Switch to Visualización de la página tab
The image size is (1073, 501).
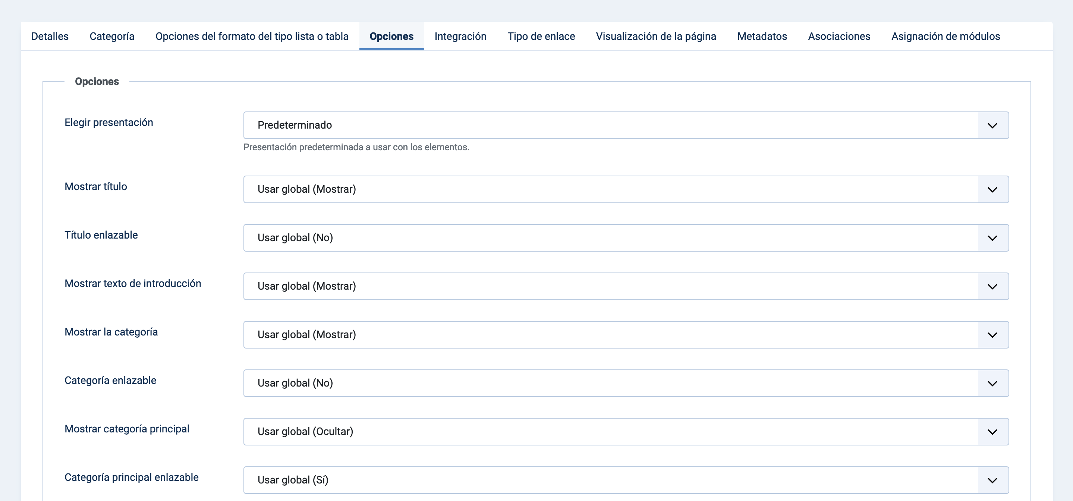[656, 36]
